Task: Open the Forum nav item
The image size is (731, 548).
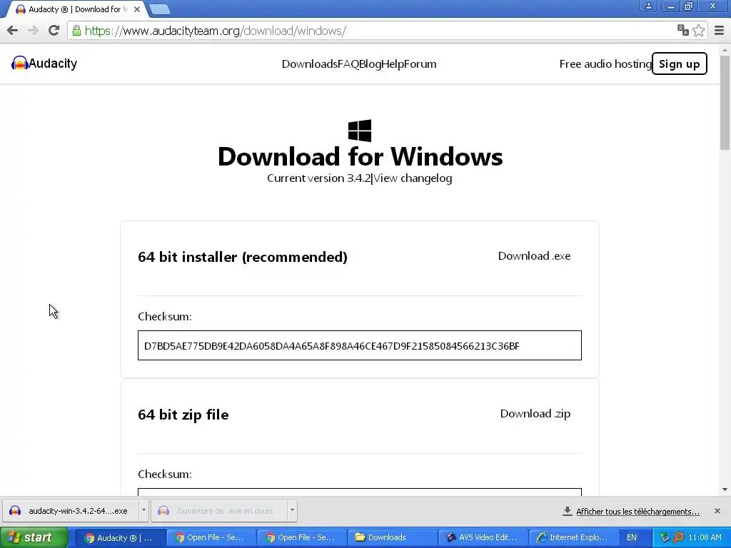Action: click(420, 64)
